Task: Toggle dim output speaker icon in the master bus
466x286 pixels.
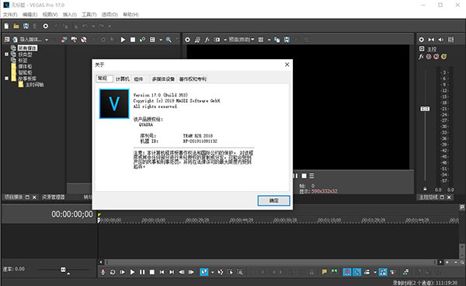Action: click(441, 40)
